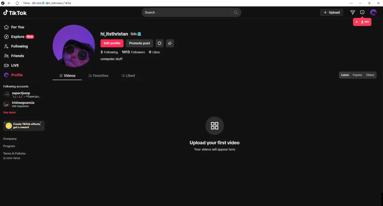
Task: Go to the Following feed
Action: pyautogui.click(x=16, y=46)
